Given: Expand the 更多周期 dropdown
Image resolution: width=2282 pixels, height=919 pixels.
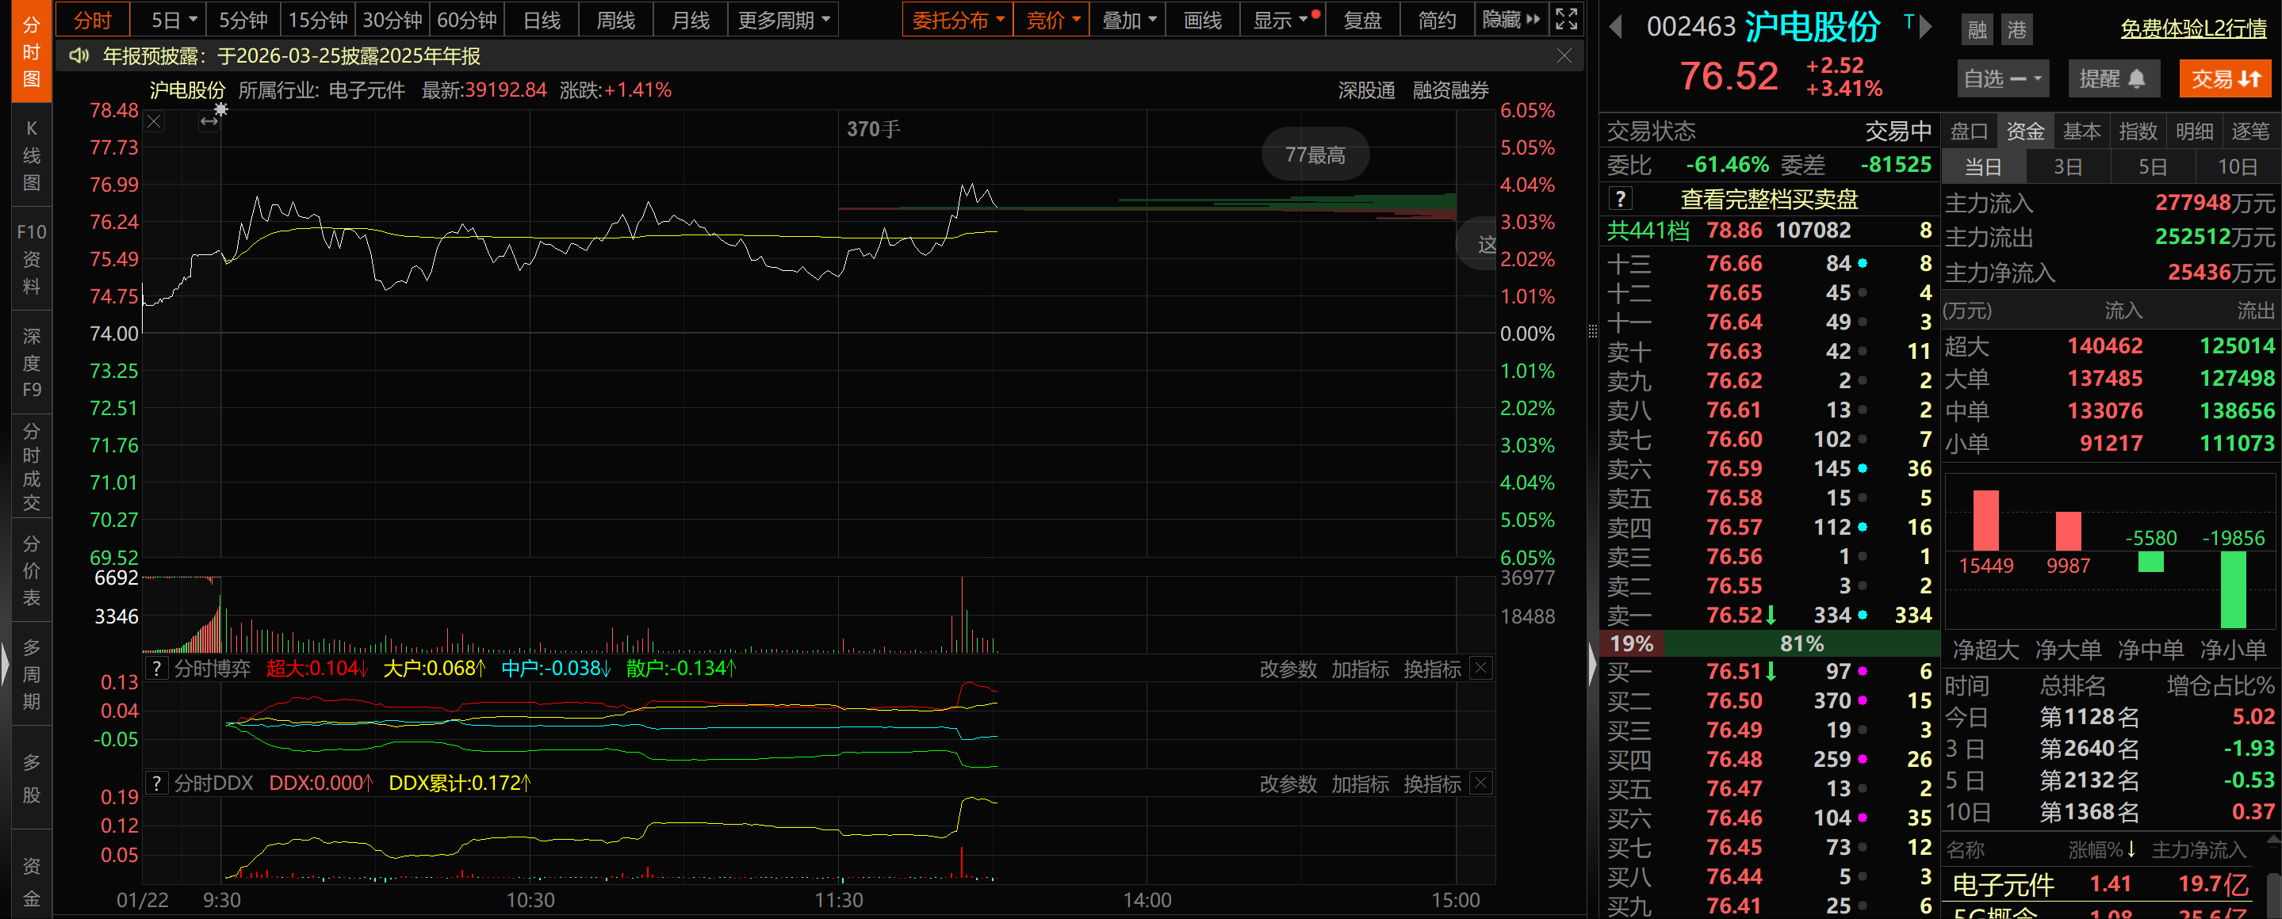Looking at the screenshot, I should (x=783, y=20).
